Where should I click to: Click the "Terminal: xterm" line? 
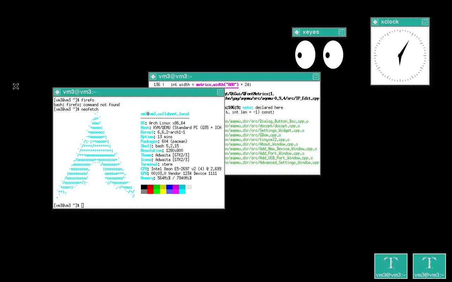[x=156, y=164]
